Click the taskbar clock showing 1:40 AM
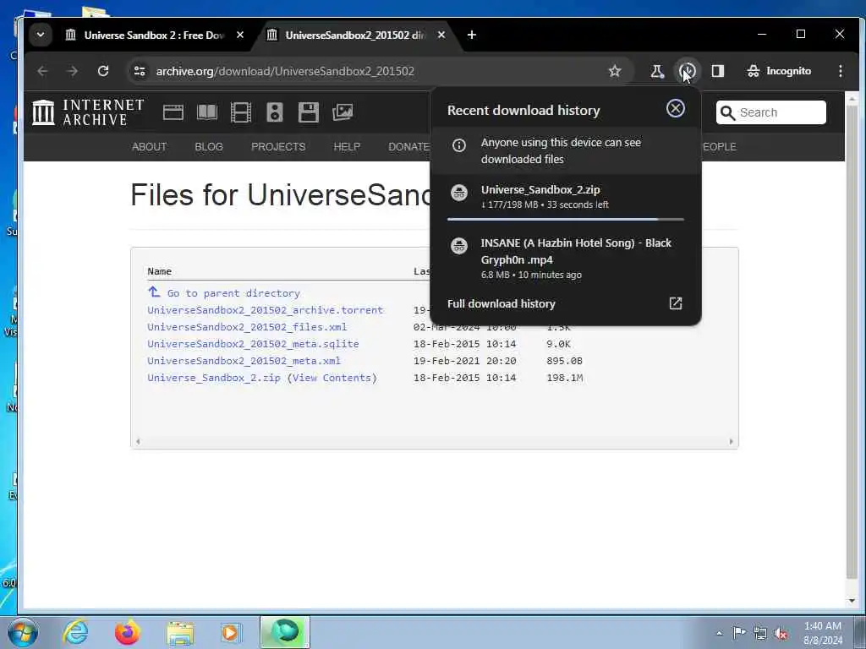The image size is (866, 649). [x=823, y=633]
